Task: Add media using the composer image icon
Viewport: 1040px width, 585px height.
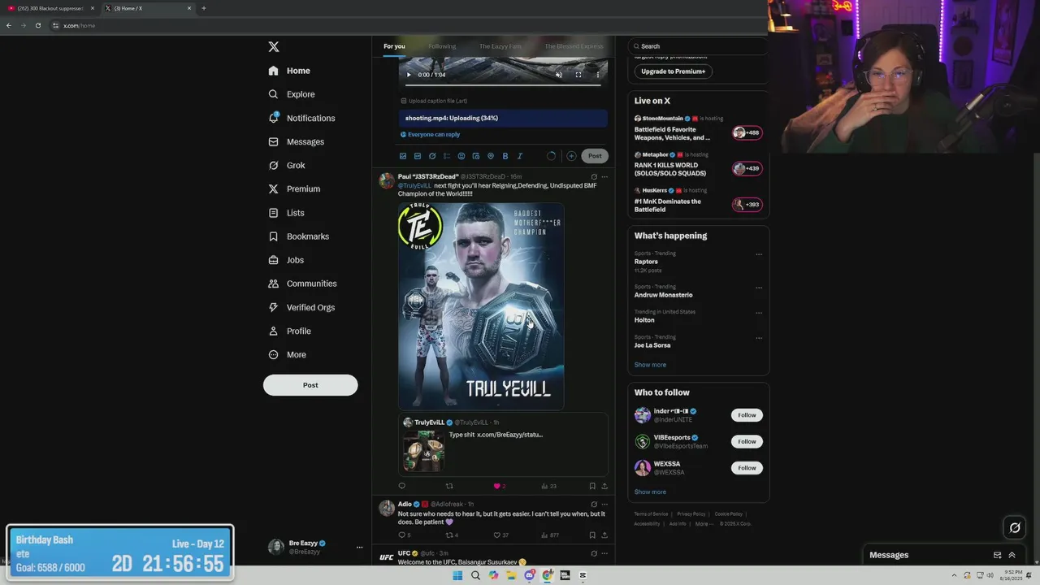Action: (403, 156)
